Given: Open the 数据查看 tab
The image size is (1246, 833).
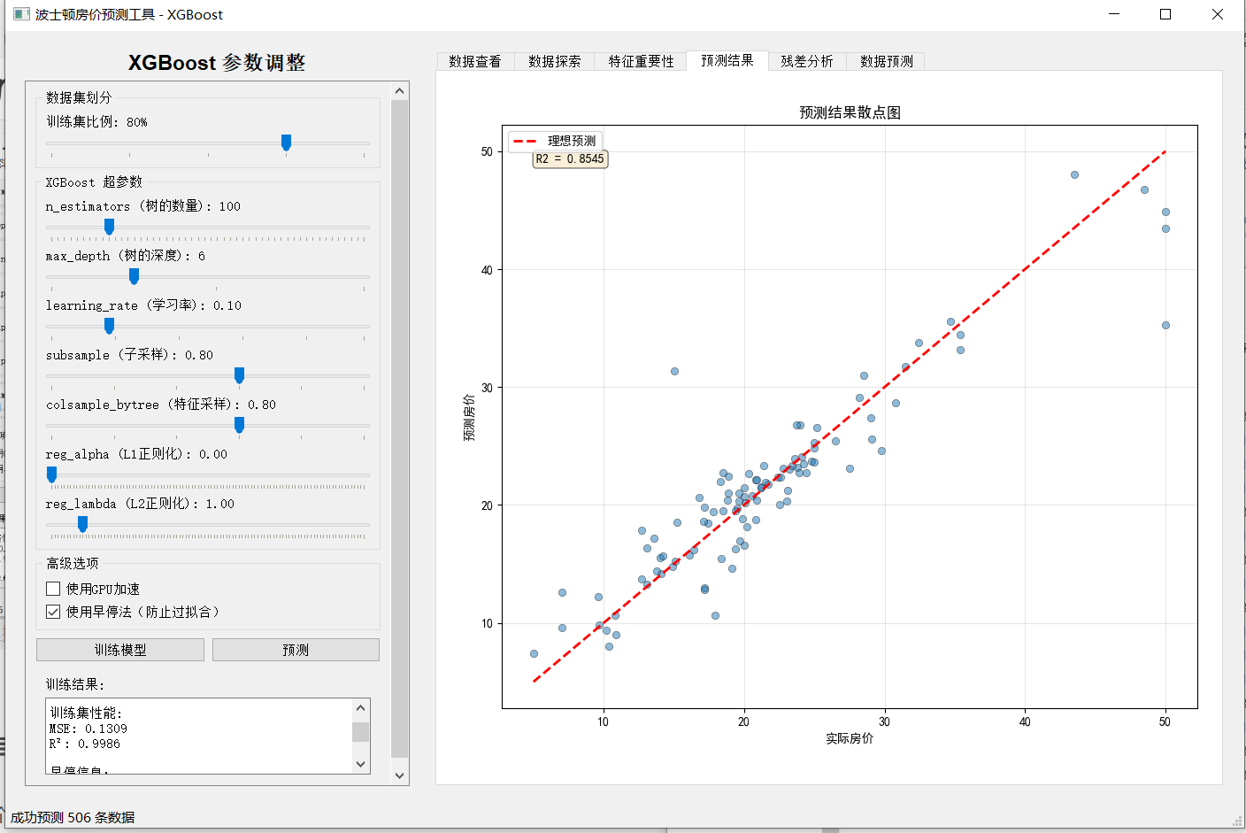Looking at the screenshot, I should [x=475, y=61].
